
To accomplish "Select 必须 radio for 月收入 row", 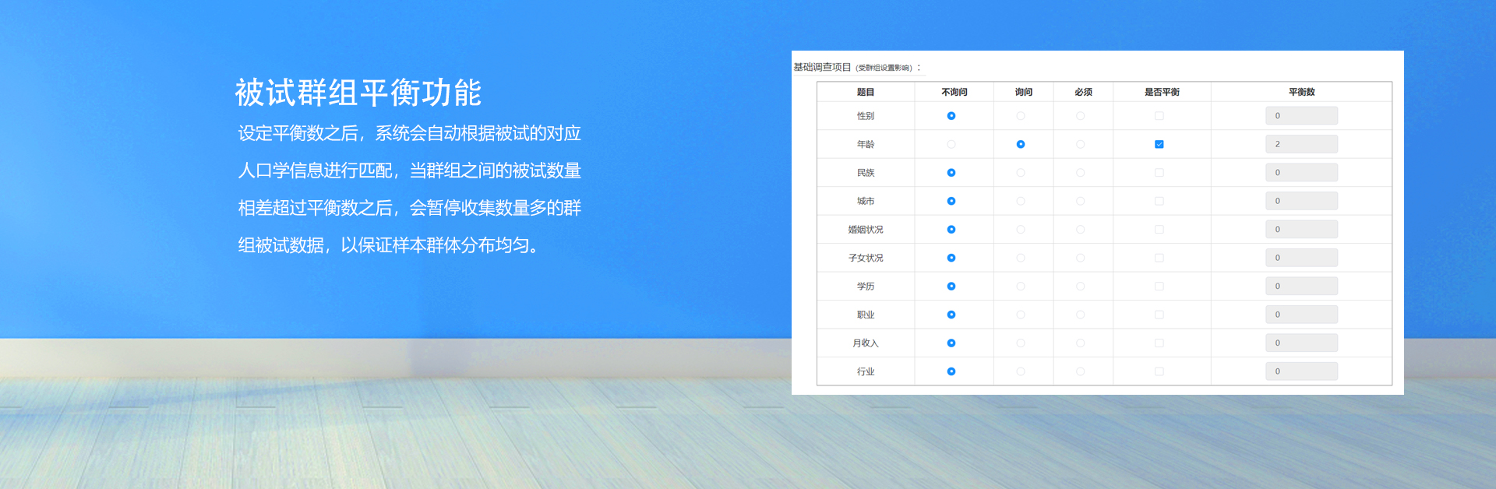I will coord(1080,343).
